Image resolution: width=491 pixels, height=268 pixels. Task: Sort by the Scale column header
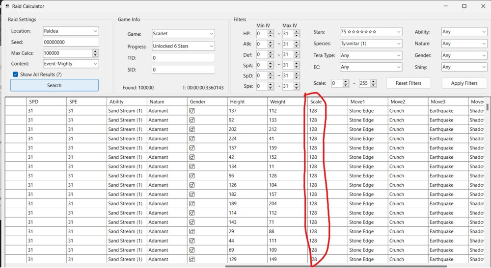326,101
